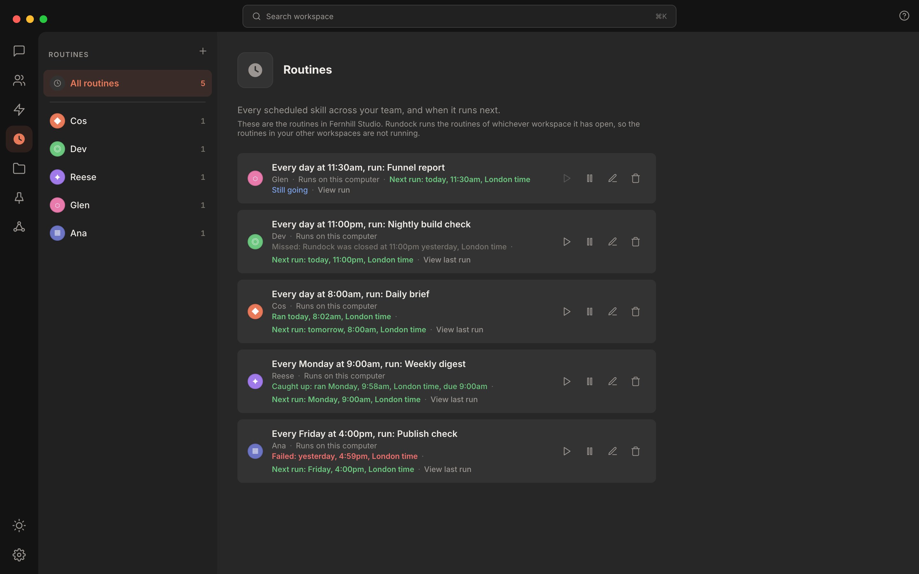Open the chat icon in the sidebar
The height and width of the screenshot is (574, 919).
tap(19, 51)
